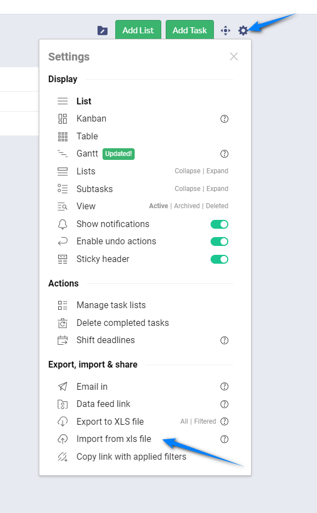Switch display to Kanban view
Screen dimensions: 317x513
tap(91, 118)
